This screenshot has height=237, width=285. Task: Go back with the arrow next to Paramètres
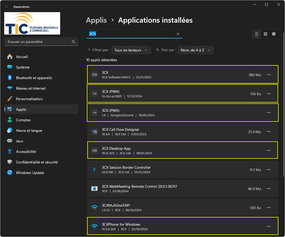point(7,7)
